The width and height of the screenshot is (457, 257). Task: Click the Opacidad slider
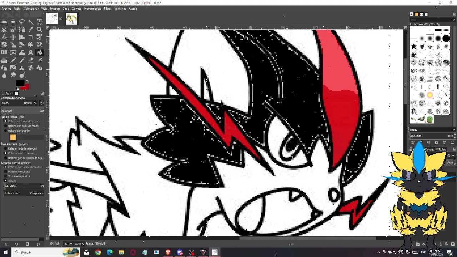pos(22,111)
